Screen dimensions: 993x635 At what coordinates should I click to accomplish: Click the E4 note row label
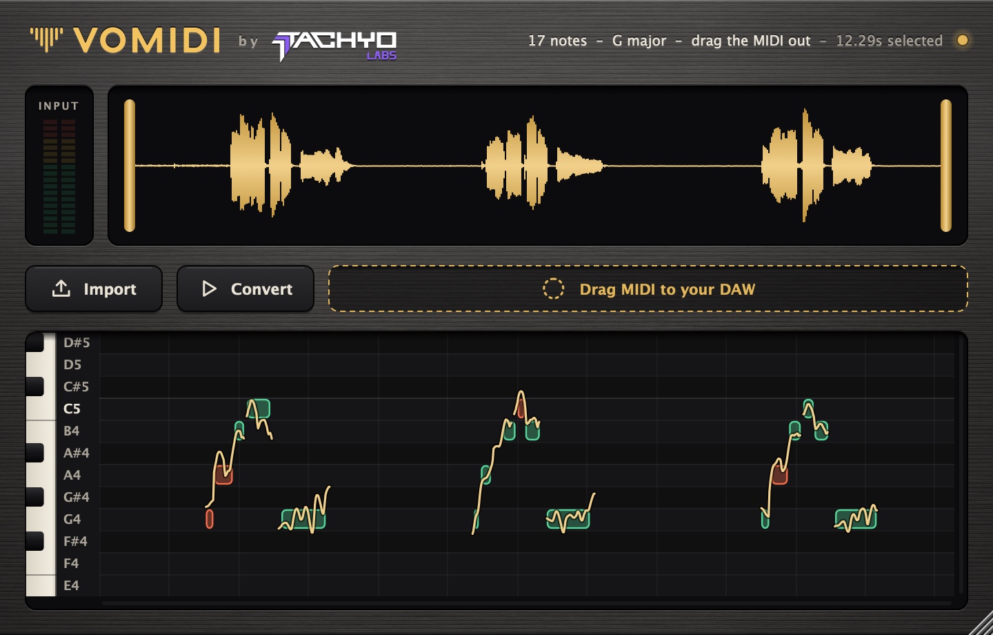71,585
